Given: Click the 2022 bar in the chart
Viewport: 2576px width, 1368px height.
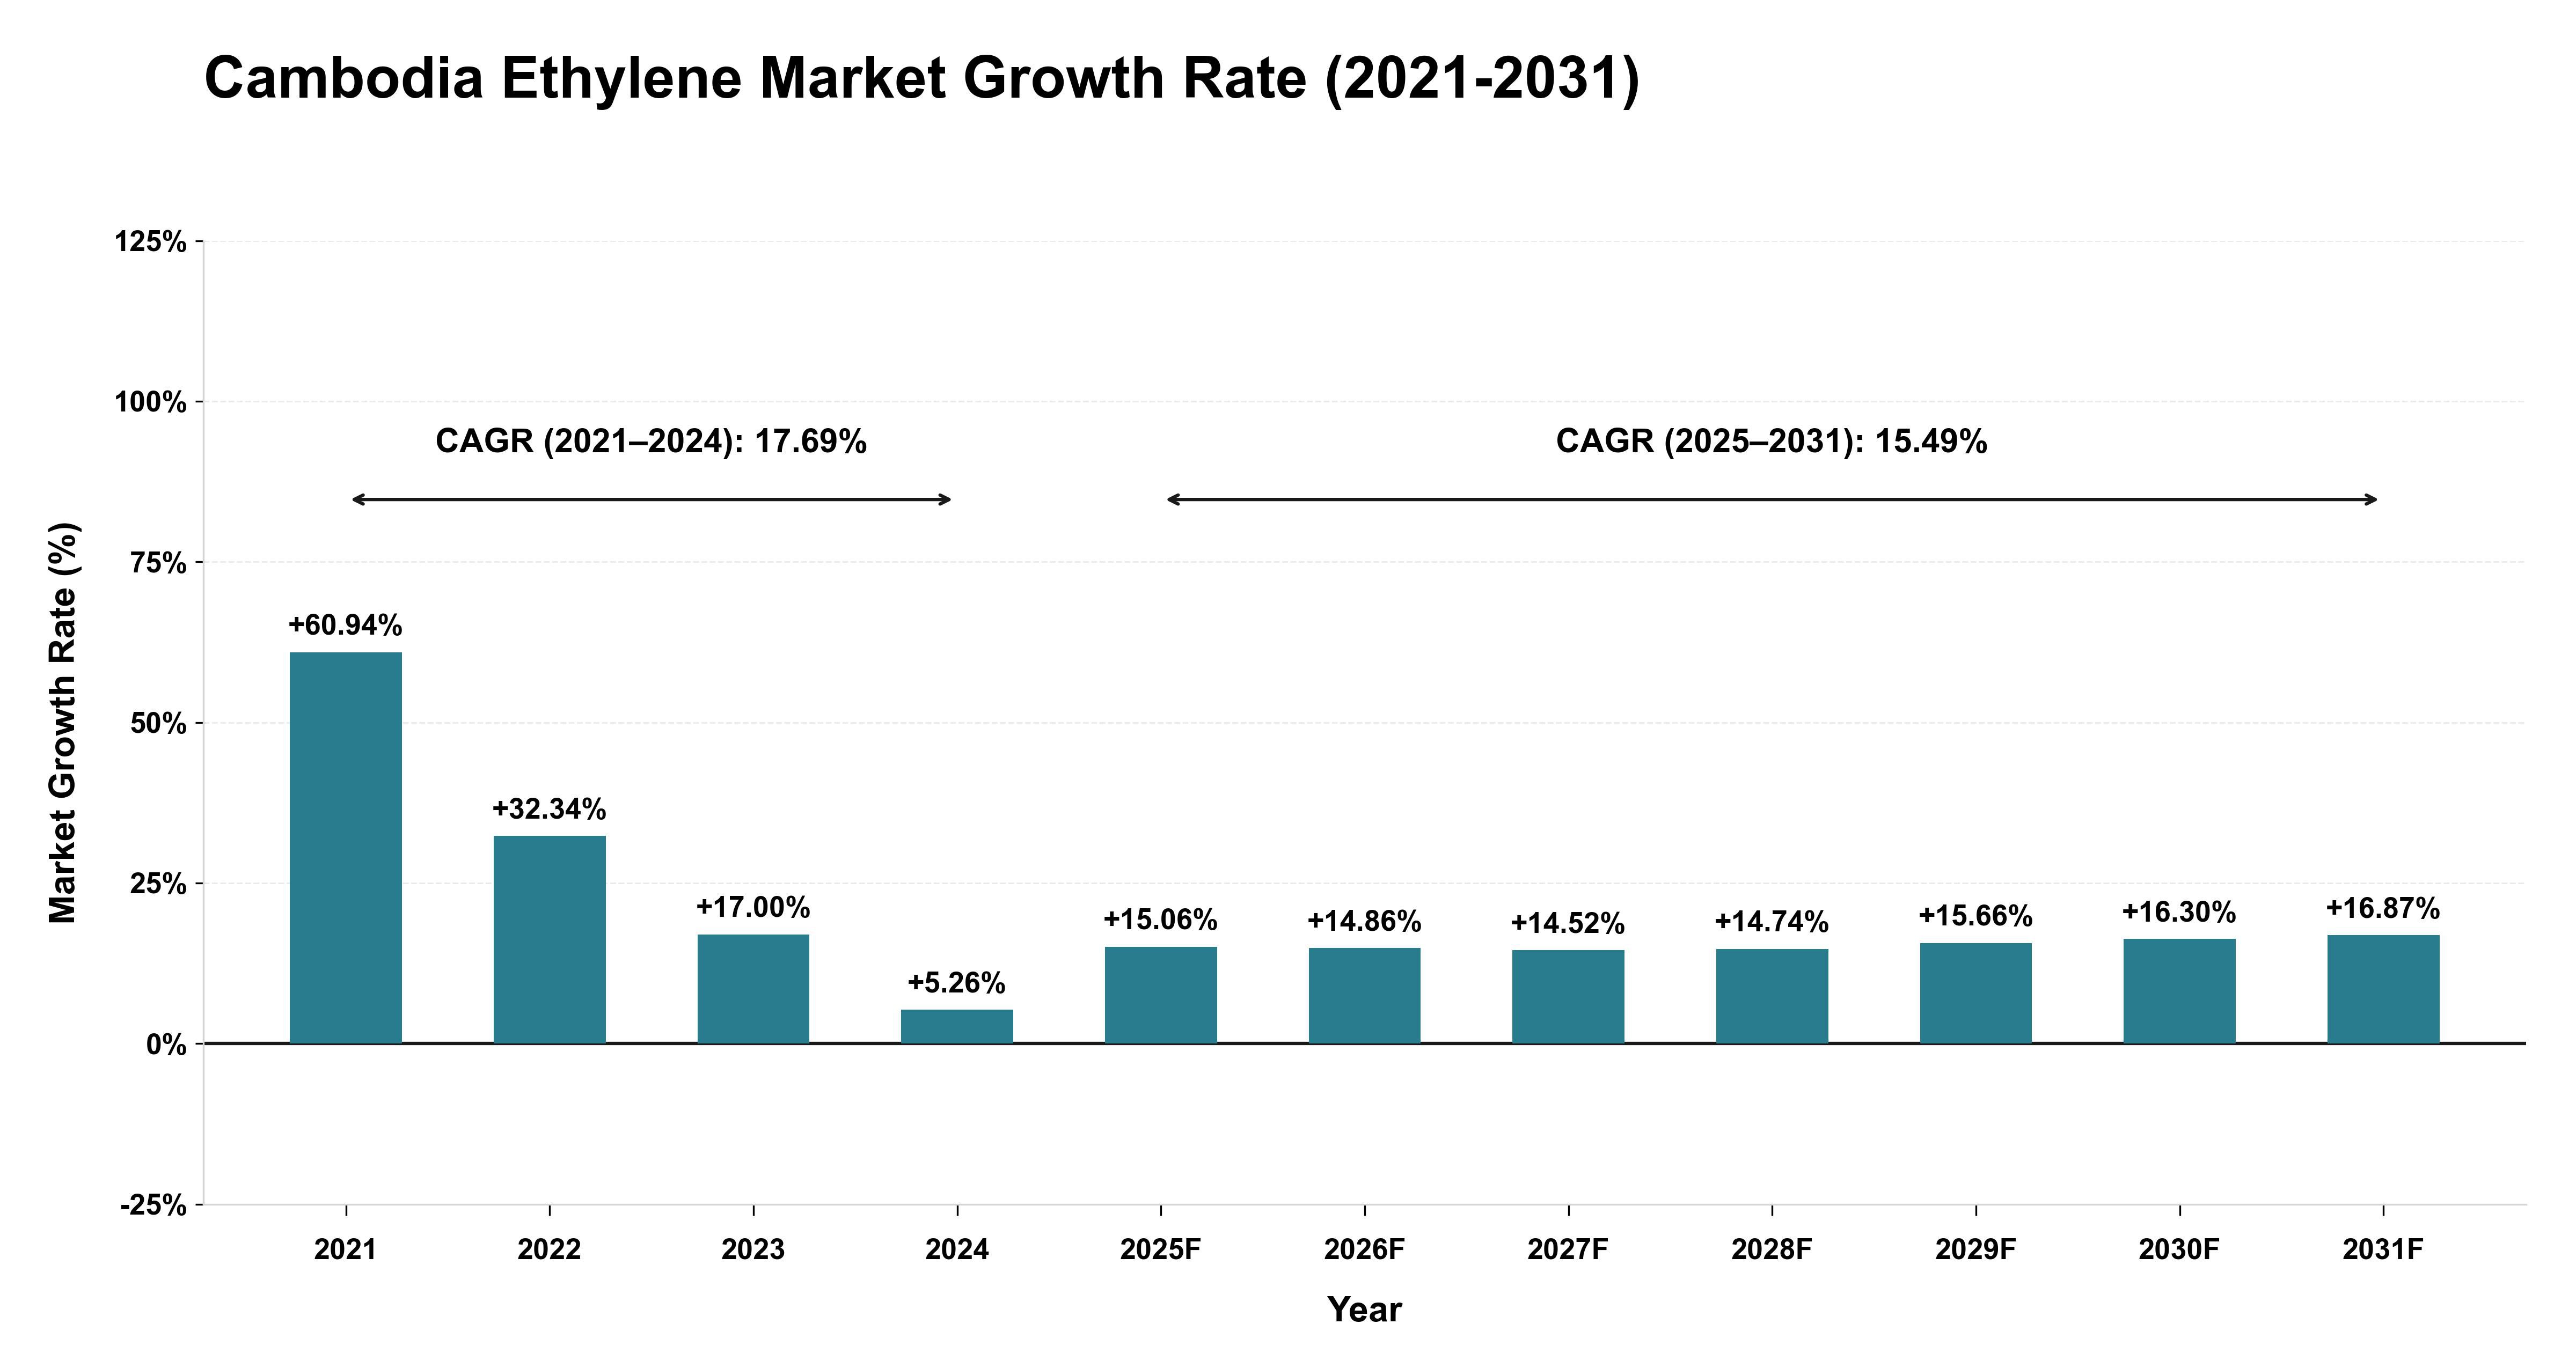Looking at the screenshot, I should pos(549,940).
